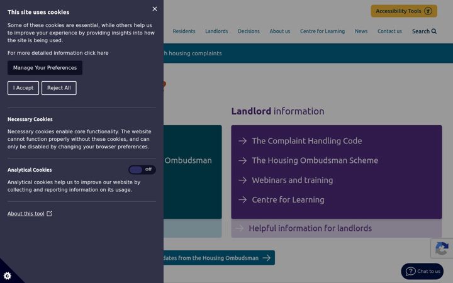Click the Search magnifier icon
453x283 pixels.
point(434,31)
